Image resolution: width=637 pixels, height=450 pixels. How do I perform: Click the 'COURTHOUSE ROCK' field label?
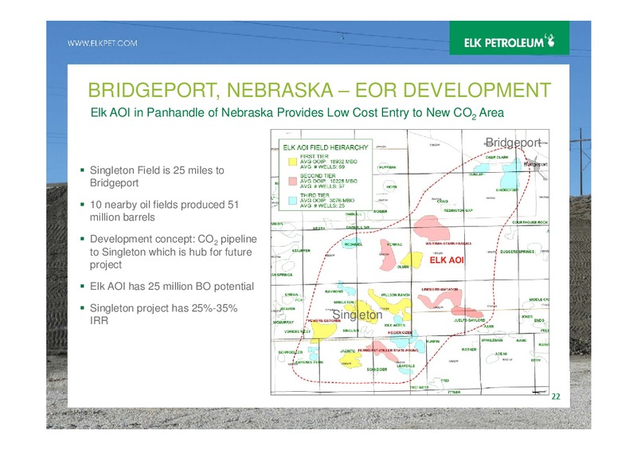pyautogui.click(x=530, y=222)
